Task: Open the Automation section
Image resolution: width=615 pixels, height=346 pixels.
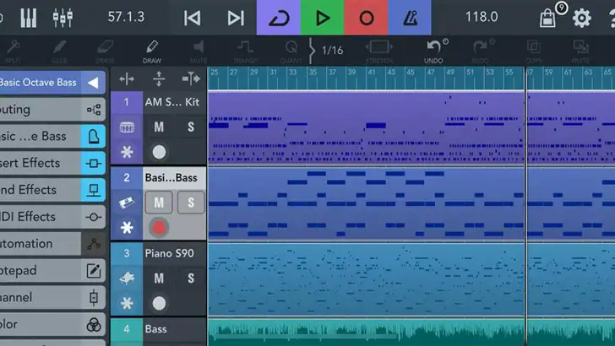Action: [x=52, y=244]
